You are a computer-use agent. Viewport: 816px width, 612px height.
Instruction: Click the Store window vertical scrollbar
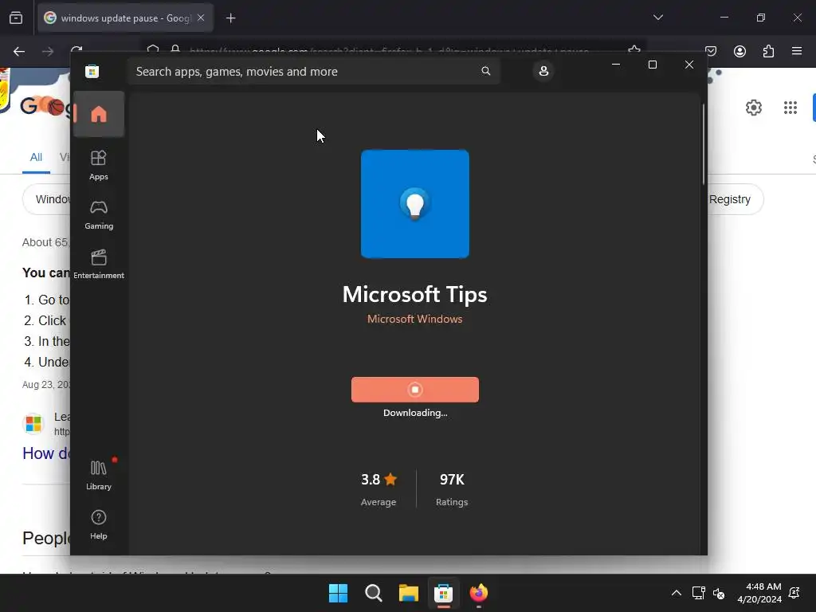704,144
